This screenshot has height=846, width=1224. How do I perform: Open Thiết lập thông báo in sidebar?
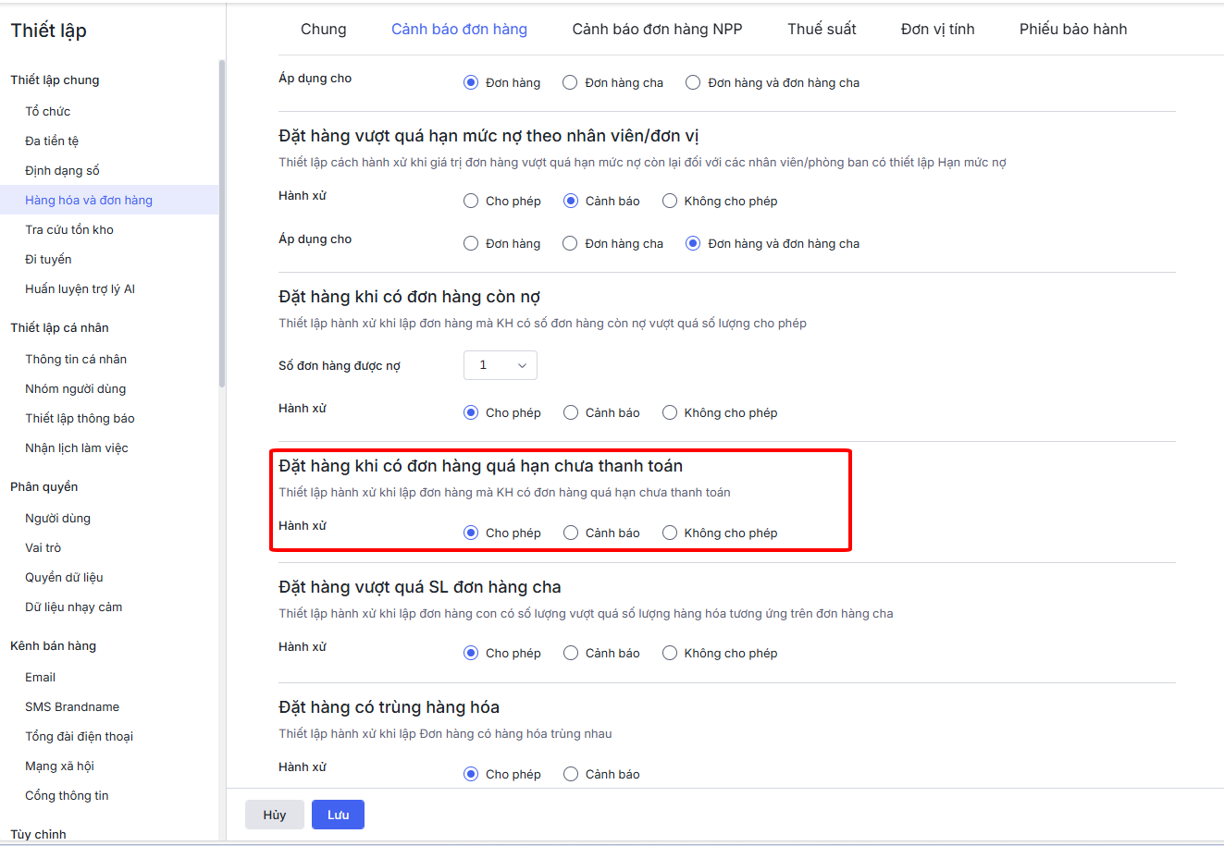tap(80, 418)
